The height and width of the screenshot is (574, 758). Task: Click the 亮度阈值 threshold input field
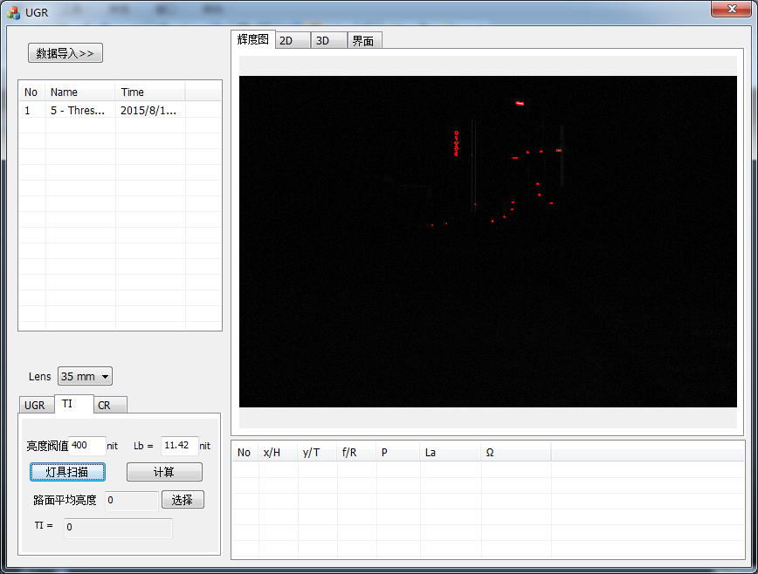(x=86, y=446)
